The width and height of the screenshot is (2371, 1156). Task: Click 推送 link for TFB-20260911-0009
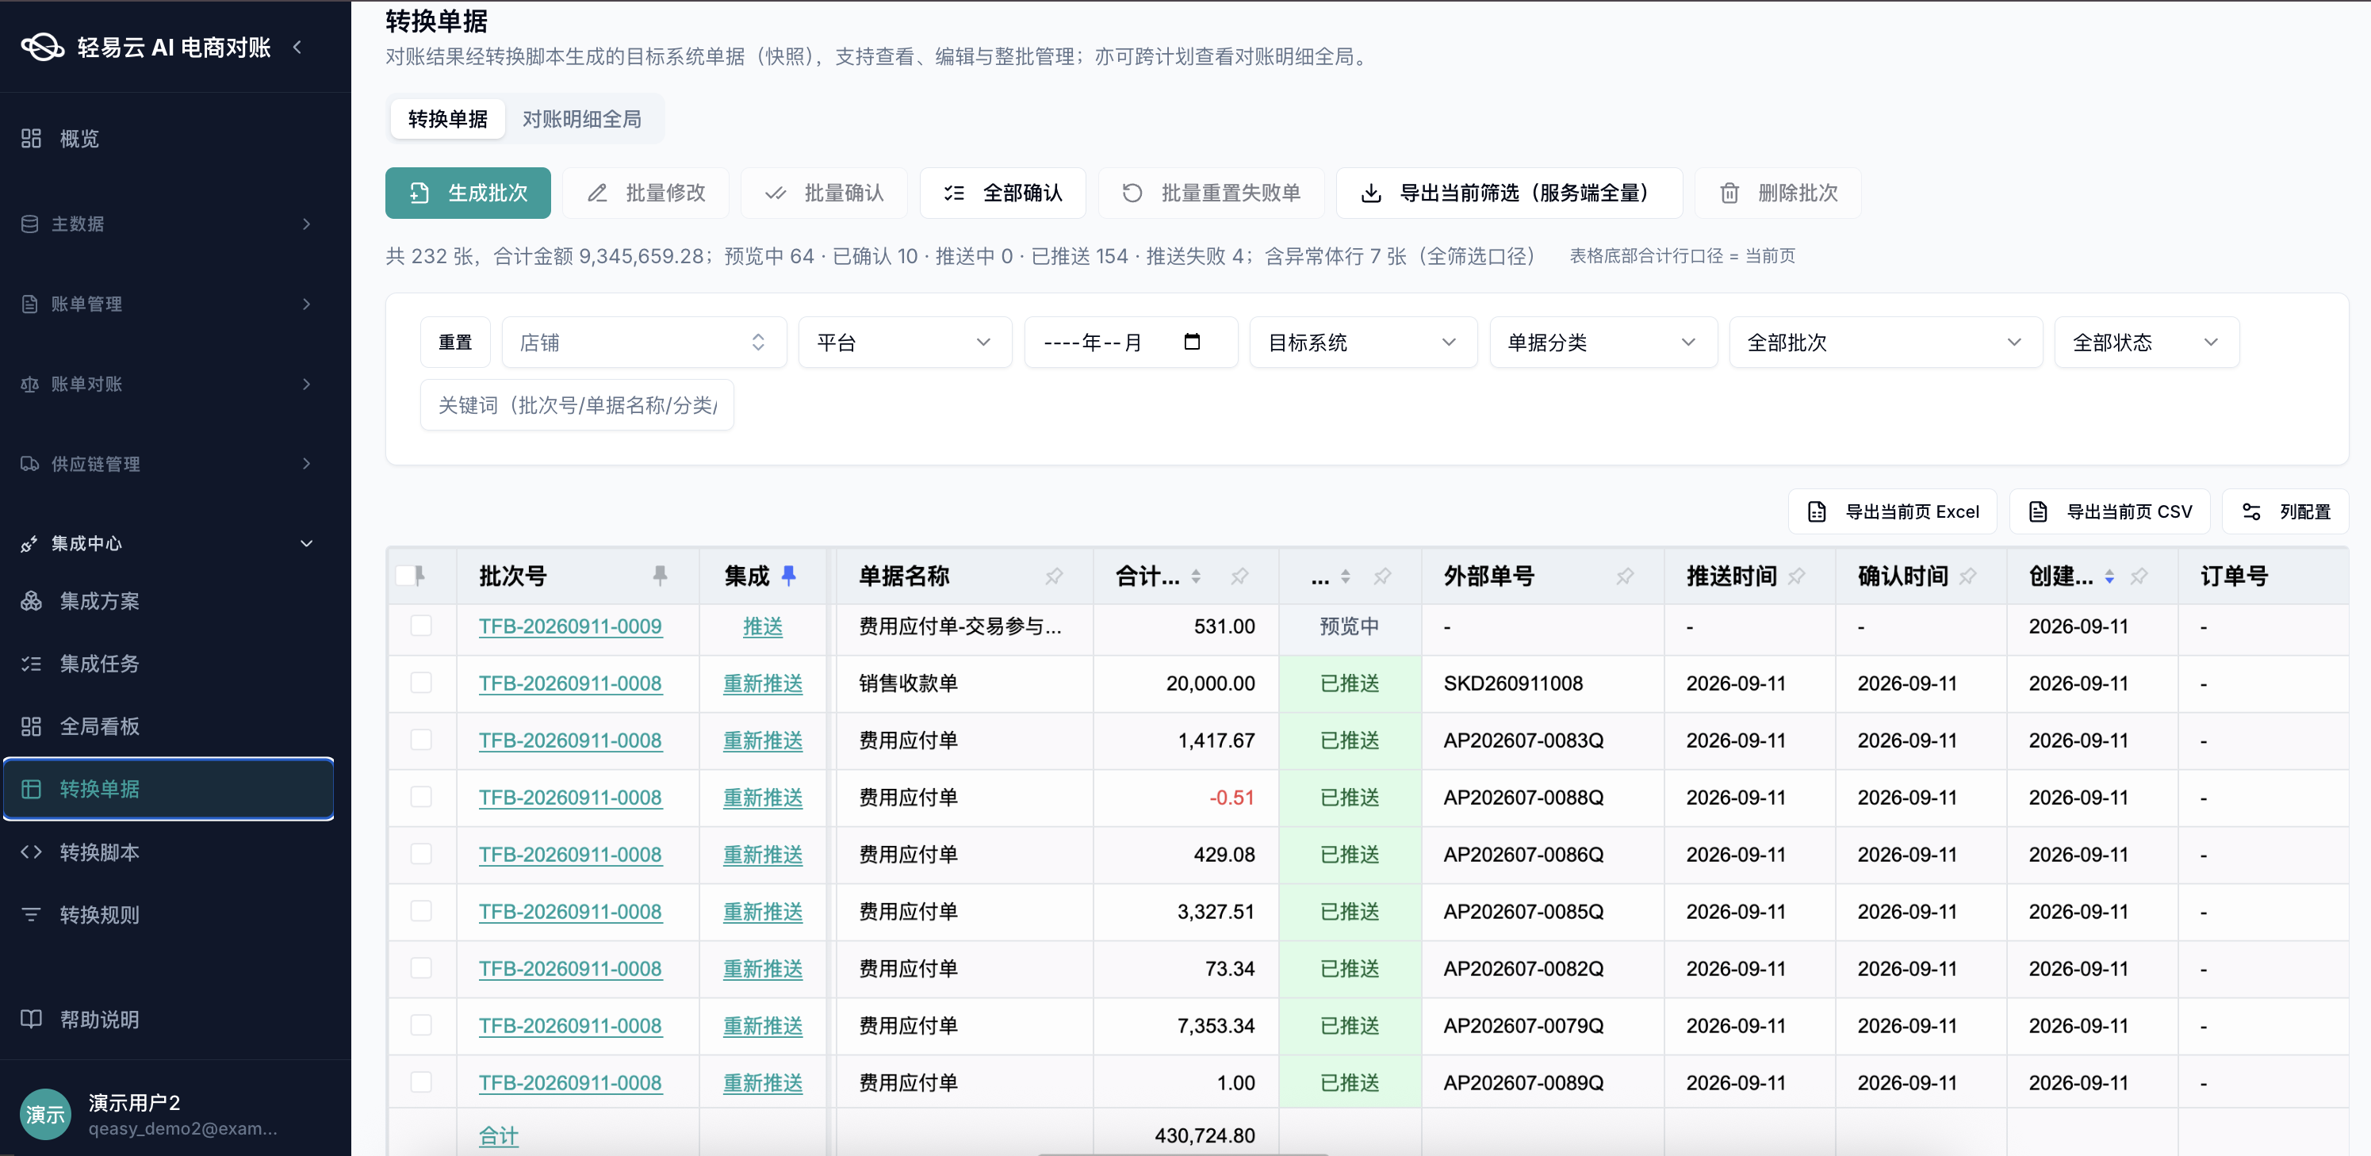point(762,627)
